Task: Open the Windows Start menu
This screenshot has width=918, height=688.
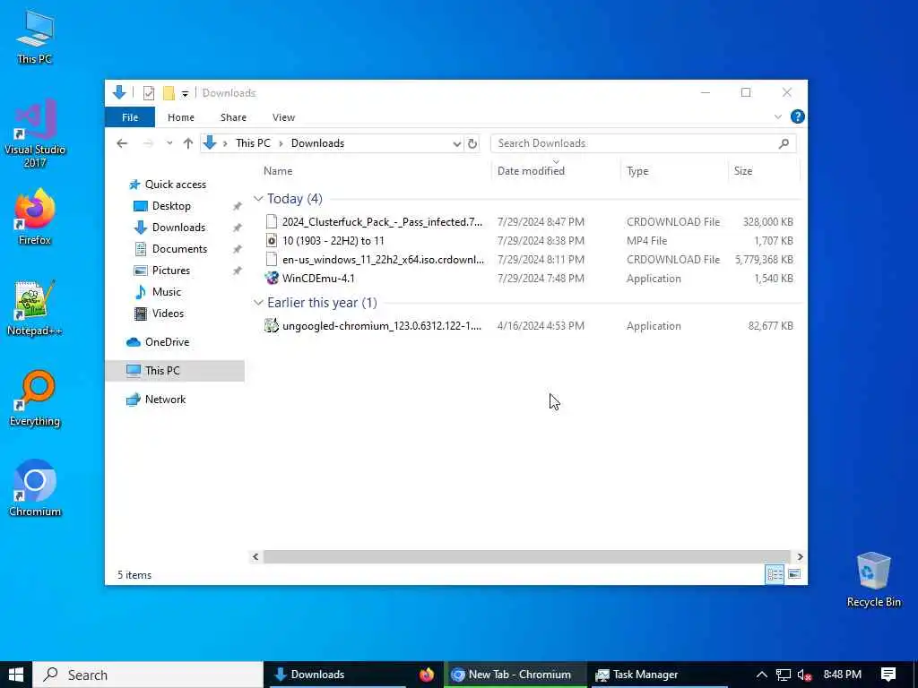Action: [x=16, y=675]
